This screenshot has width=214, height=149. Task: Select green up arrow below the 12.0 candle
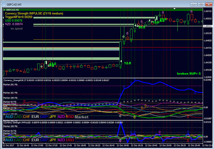[x=121, y=67]
